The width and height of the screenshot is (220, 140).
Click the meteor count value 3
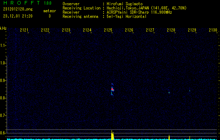[50, 16]
